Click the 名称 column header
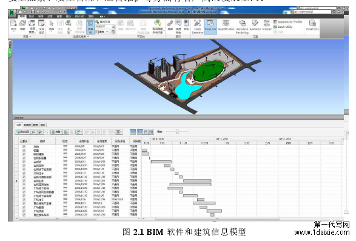 42,141
